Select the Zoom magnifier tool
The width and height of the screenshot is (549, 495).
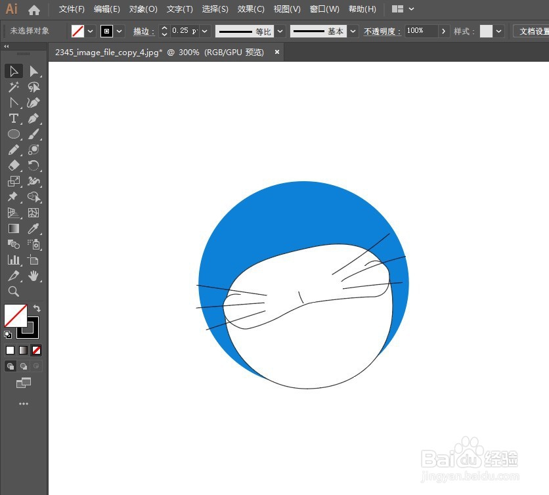tap(14, 291)
